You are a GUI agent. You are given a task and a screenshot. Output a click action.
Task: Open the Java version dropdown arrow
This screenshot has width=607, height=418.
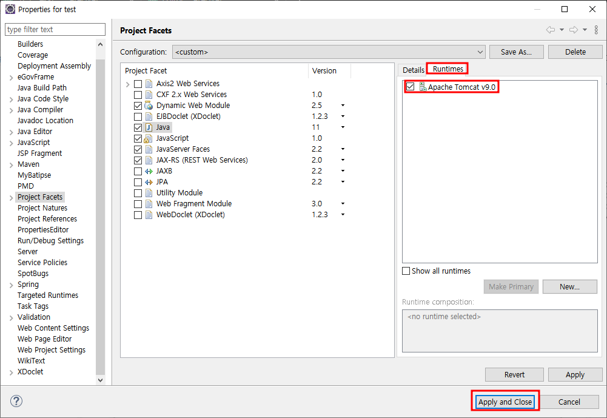(x=343, y=127)
